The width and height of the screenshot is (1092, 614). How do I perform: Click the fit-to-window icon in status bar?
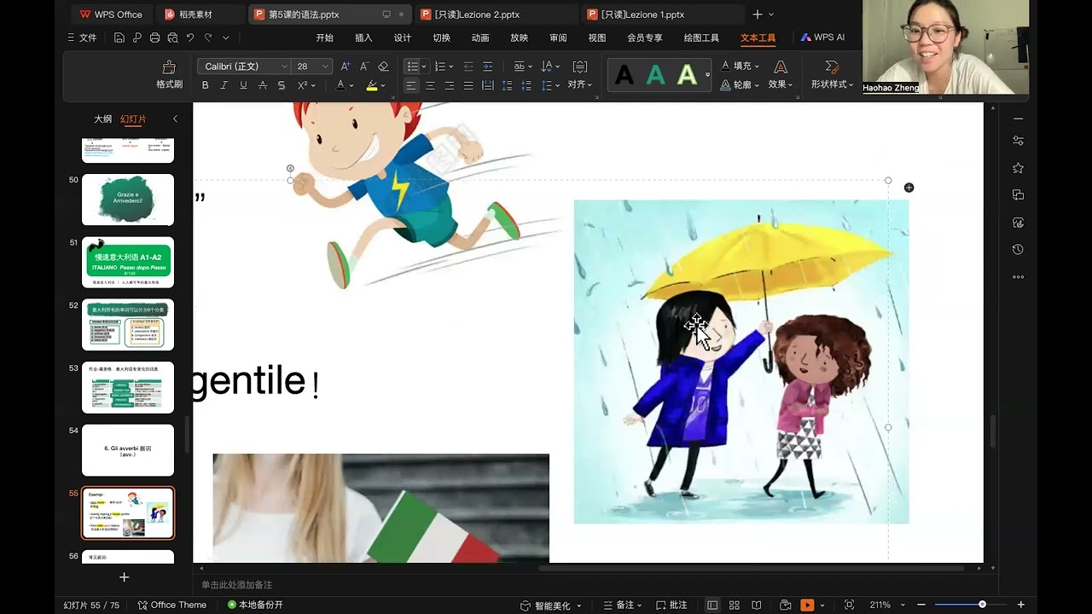(x=849, y=605)
